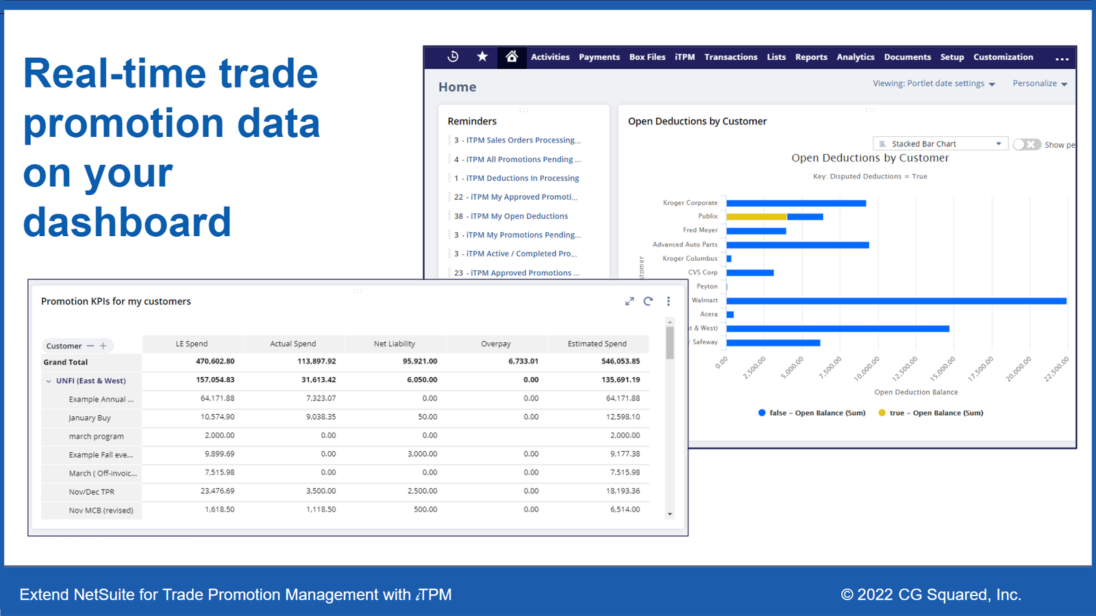Toggle the Show percentages switch

tap(1027, 144)
